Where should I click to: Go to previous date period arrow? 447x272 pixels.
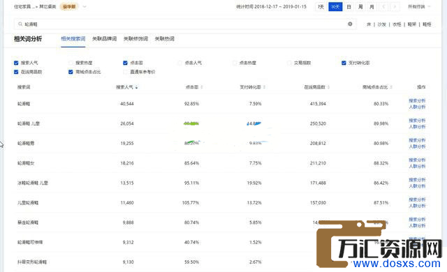coord(383,7)
